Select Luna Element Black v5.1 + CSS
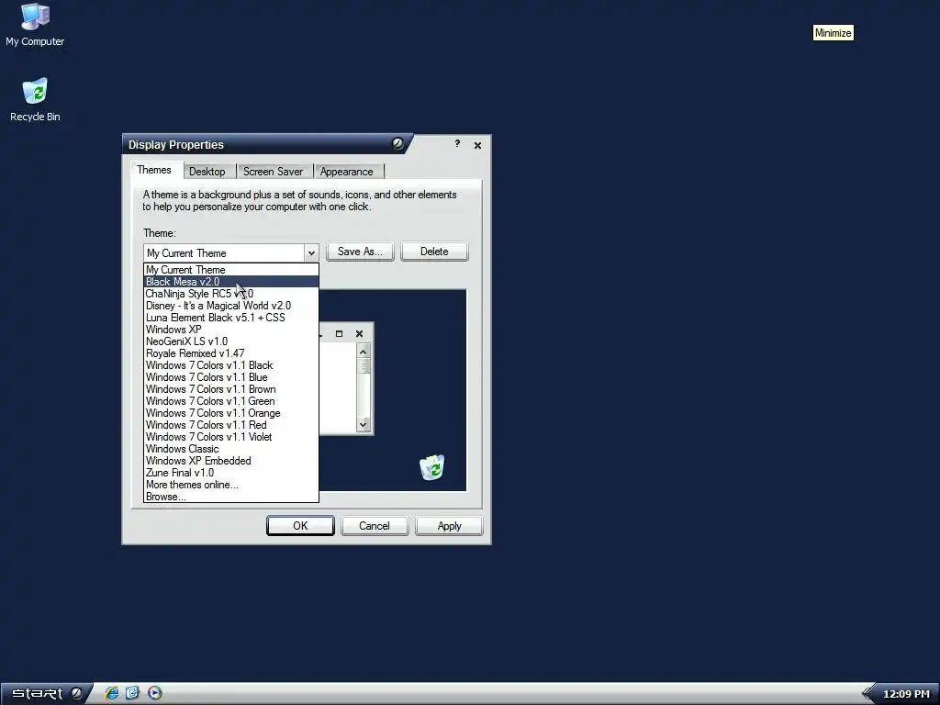940x705 pixels. coord(230,318)
